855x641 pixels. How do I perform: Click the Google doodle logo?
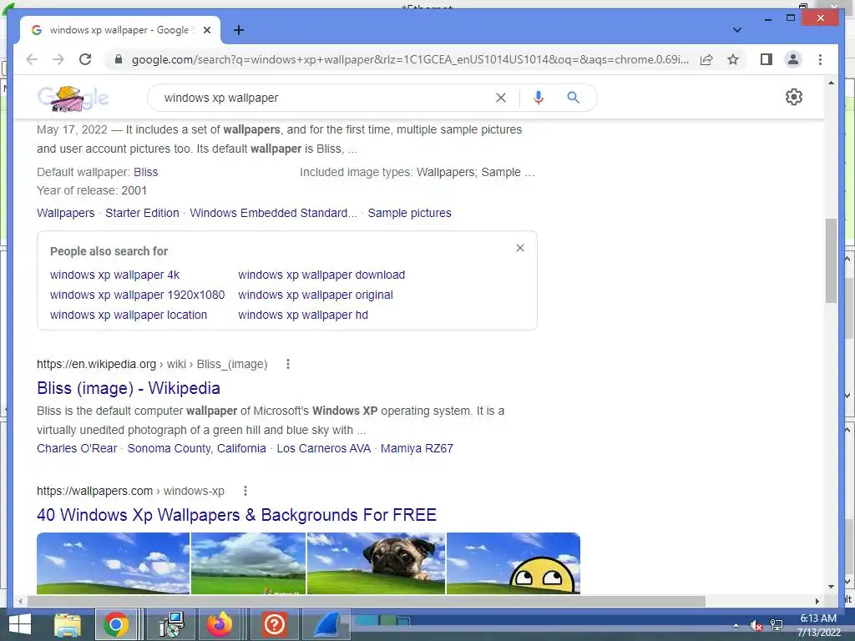point(73,98)
